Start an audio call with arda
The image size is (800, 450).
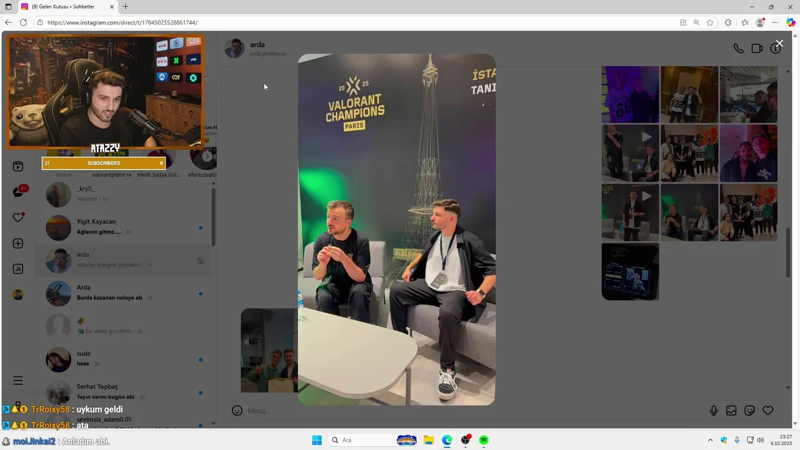point(739,49)
